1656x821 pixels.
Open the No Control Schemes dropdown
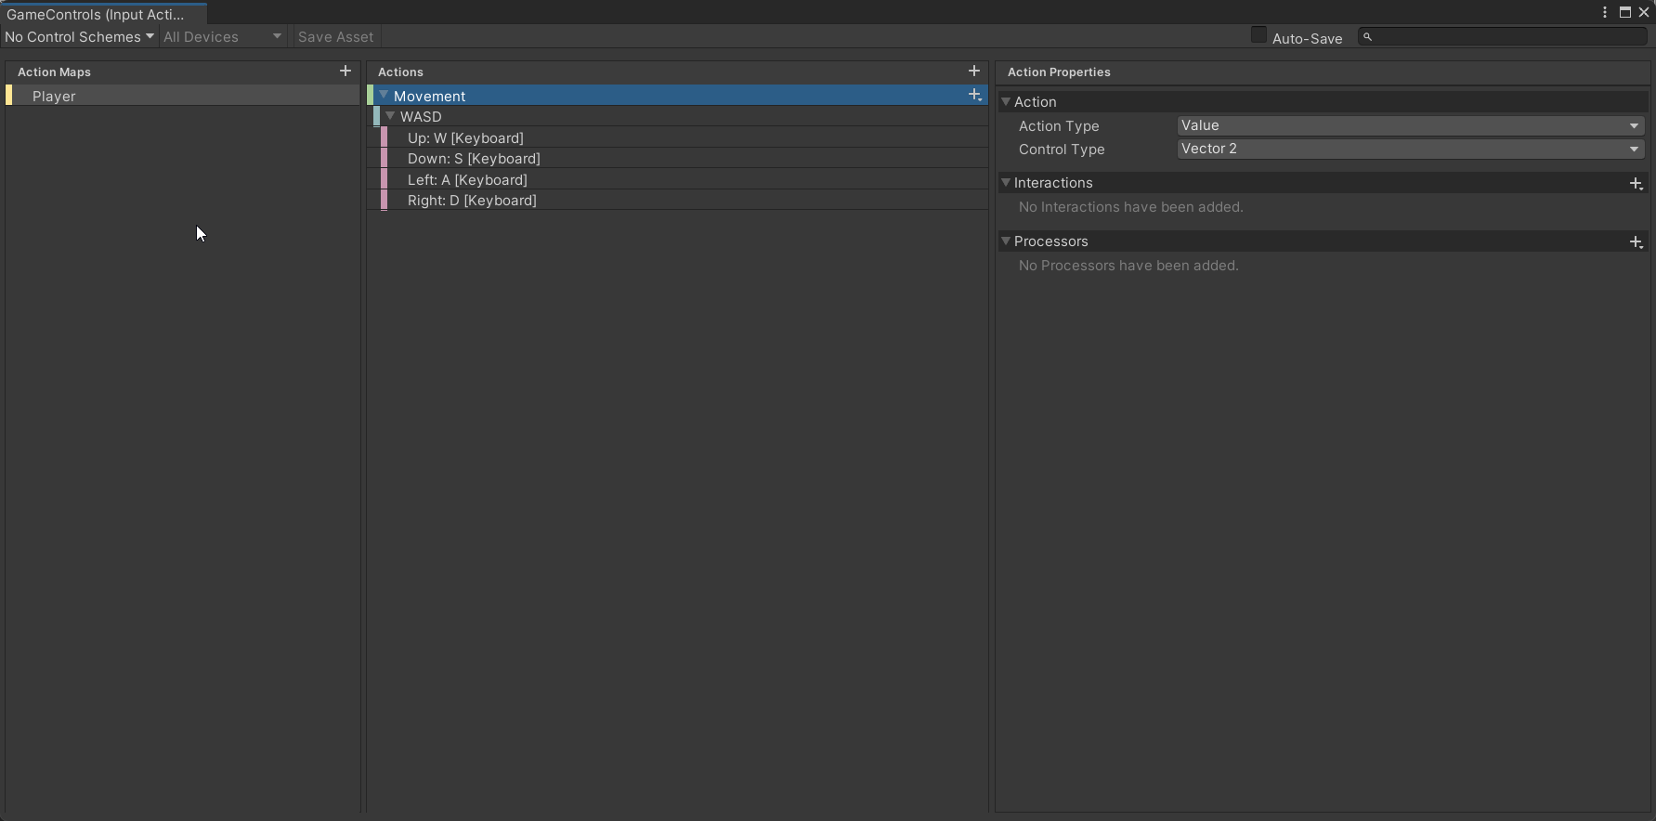pos(79,37)
